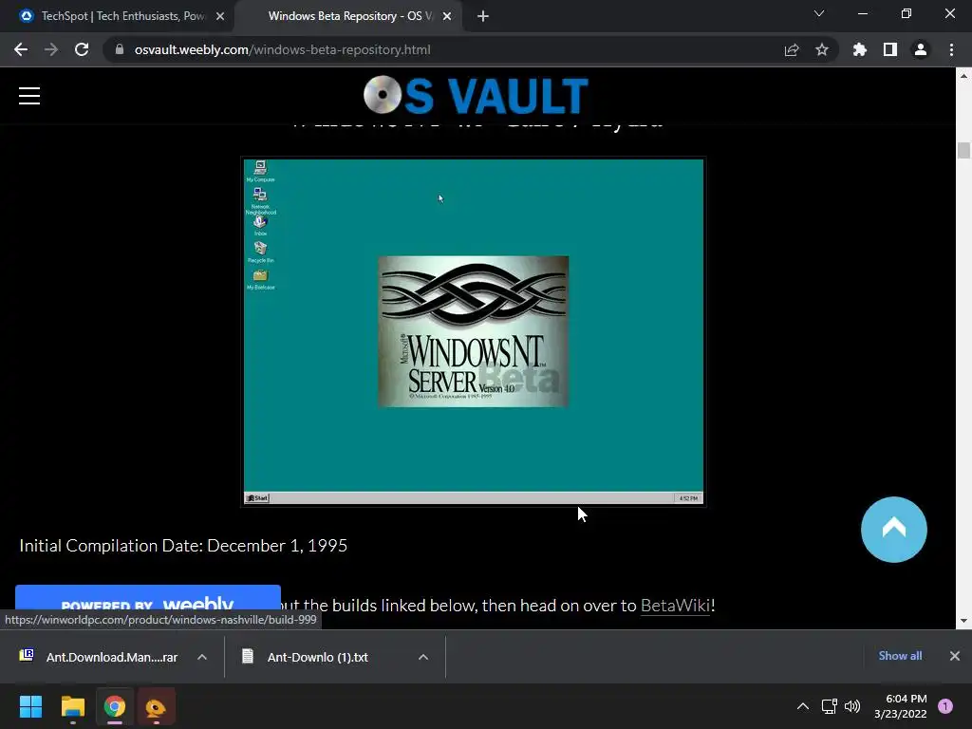Select the Windows Beta Repository tab

(350, 16)
